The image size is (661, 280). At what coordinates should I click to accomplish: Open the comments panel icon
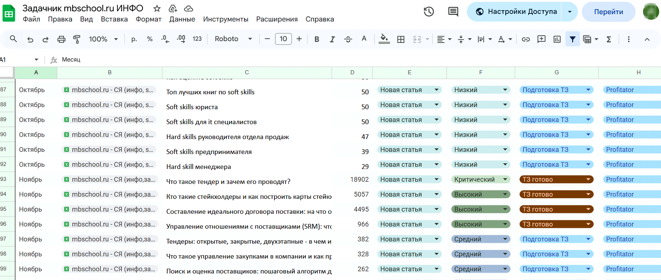453,12
